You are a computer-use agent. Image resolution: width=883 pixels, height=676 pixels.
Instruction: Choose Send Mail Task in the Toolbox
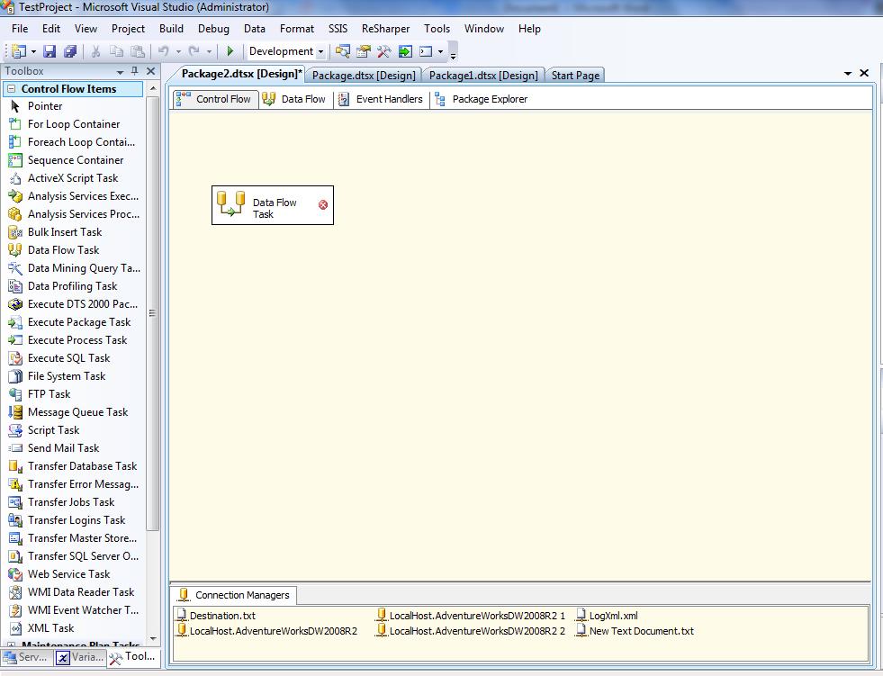click(x=63, y=448)
